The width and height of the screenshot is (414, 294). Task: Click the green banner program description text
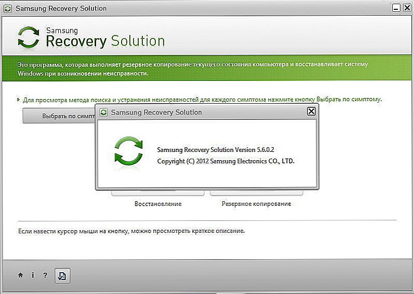(193, 68)
